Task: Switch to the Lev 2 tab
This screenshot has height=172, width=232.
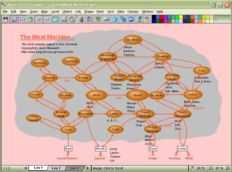Action: coord(56,168)
